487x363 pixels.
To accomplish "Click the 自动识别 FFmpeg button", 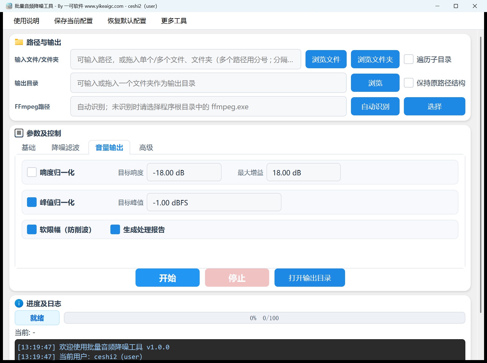I will coord(375,106).
